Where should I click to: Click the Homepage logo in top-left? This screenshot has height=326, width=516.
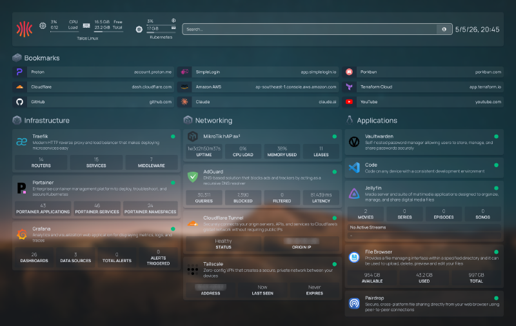point(25,29)
